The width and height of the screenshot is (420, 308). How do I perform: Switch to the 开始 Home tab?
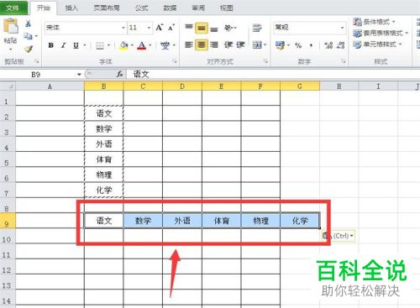click(x=44, y=8)
